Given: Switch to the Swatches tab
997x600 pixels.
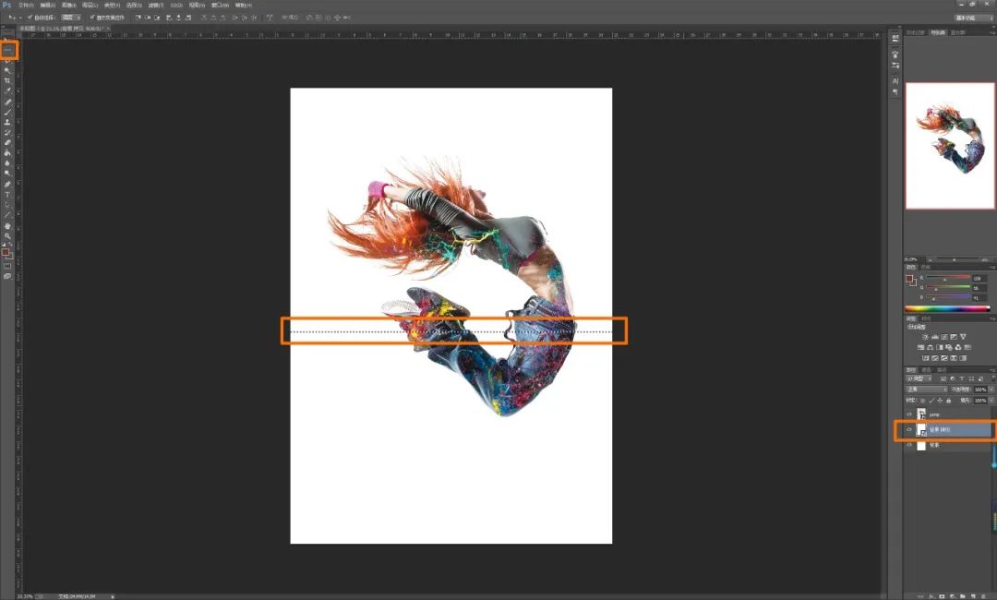Looking at the screenshot, I should coord(926,267).
